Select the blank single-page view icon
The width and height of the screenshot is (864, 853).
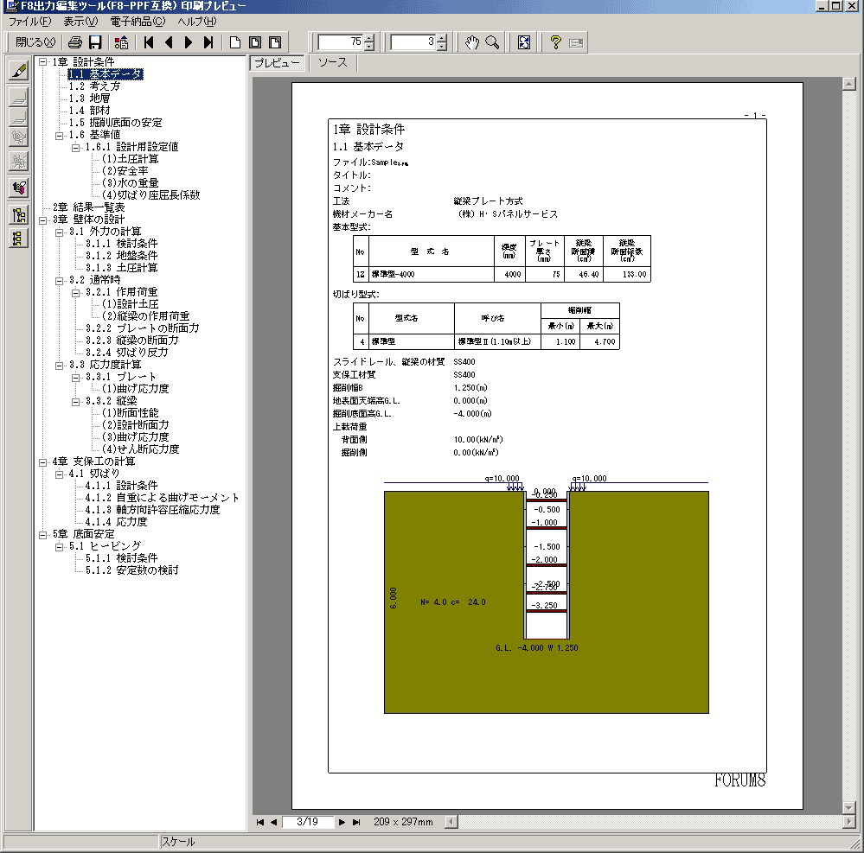234,42
